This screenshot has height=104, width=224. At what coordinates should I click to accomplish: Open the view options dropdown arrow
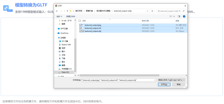[x=174, y=16]
